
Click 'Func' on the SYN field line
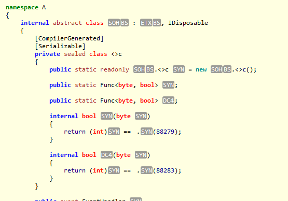[x=107, y=85]
